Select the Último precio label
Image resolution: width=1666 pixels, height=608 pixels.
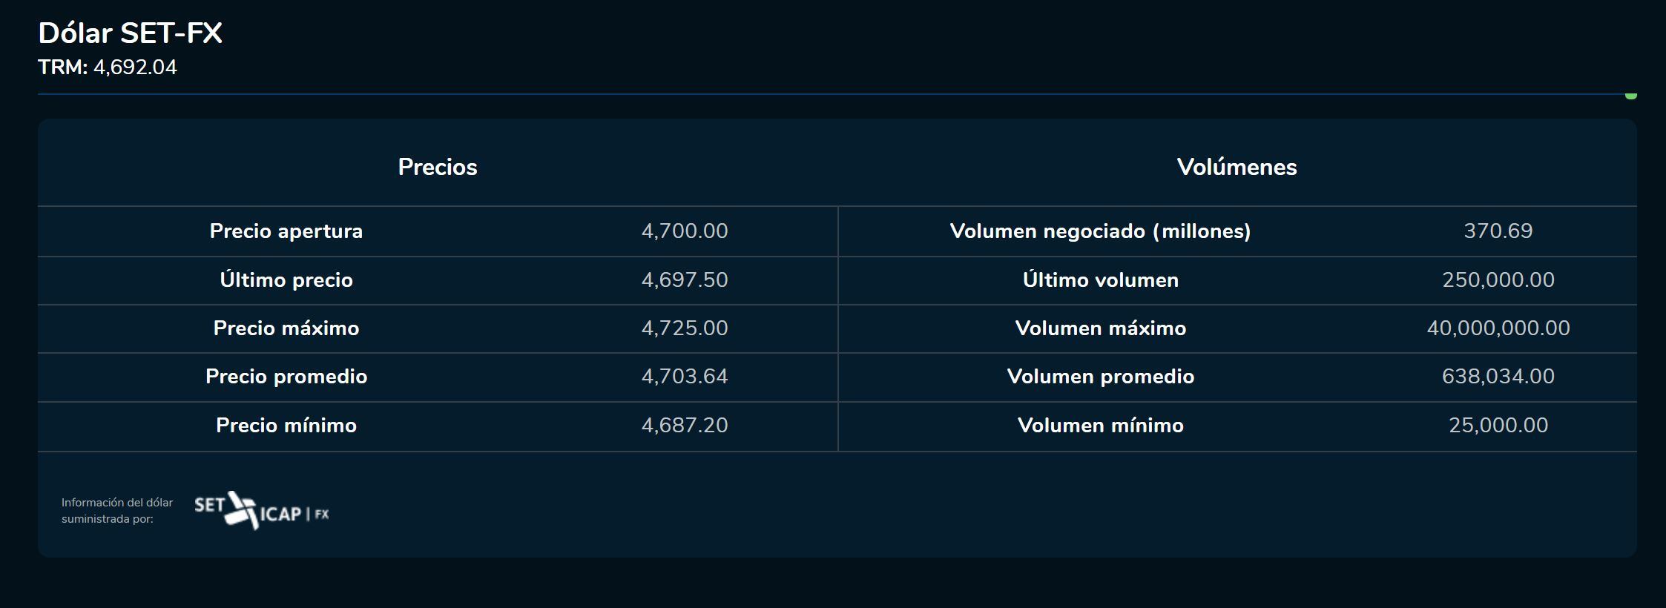(x=286, y=280)
